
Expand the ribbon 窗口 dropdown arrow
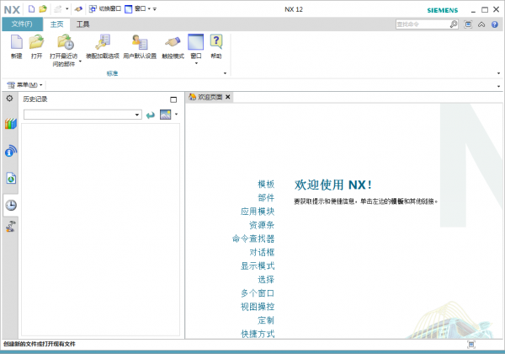click(x=196, y=63)
